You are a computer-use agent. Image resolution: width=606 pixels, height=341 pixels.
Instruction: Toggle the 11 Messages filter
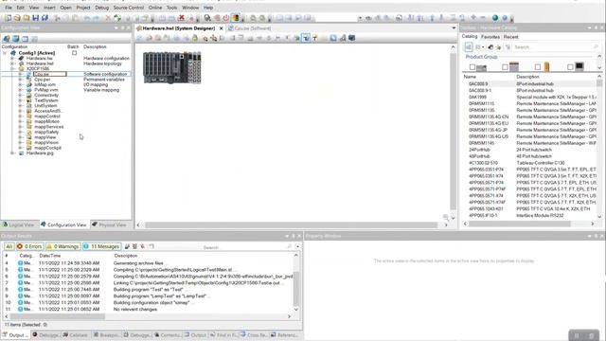pos(101,246)
